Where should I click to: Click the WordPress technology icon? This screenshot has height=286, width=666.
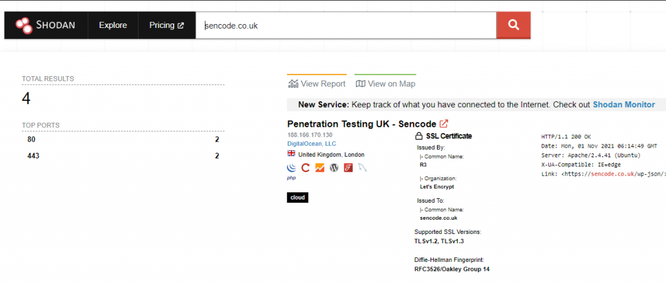click(334, 168)
